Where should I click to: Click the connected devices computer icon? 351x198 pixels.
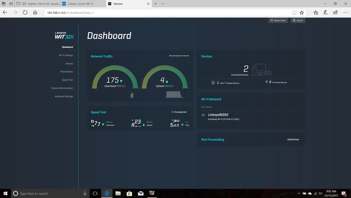pos(262,70)
